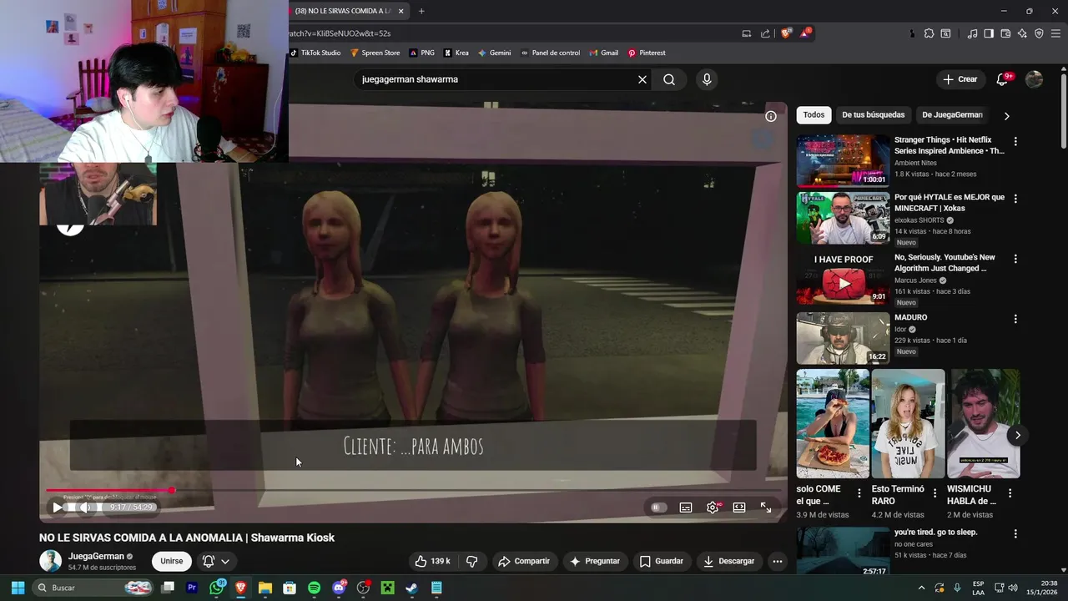The image size is (1068, 601).
Task: Join the channel with Unirse button
Action: 172,561
